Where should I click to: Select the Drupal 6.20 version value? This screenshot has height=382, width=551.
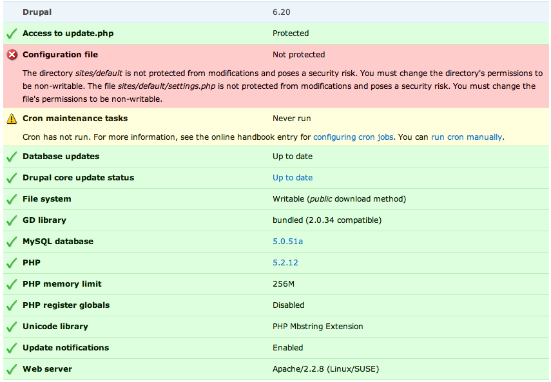click(x=282, y=12)
